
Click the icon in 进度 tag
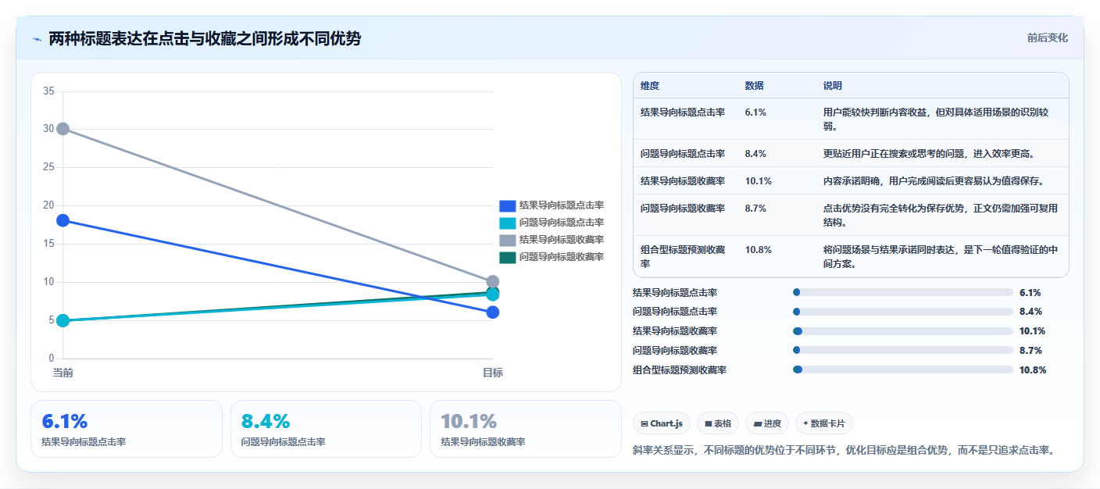tap(757, 423)
